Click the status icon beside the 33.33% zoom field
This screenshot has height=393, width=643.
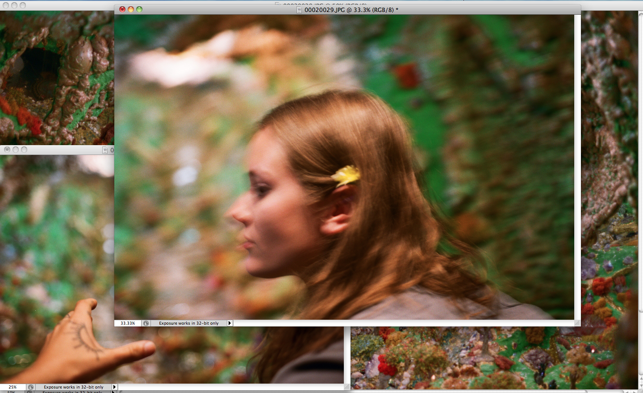point(146,323)
